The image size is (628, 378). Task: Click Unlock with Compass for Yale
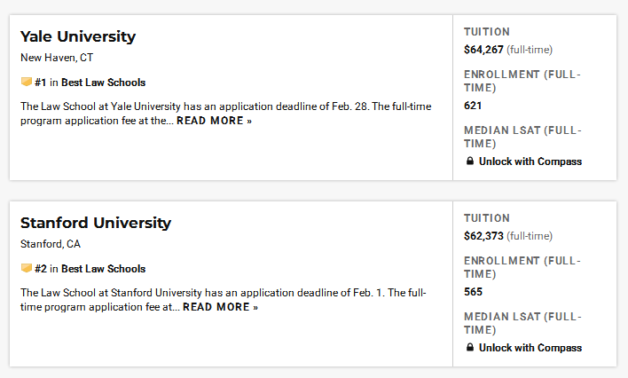click(x=530, y=161)
